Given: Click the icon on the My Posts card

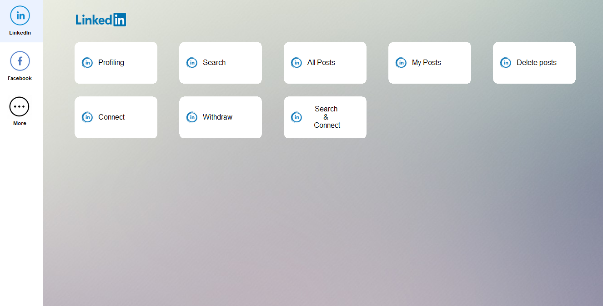Looking at the screenshot, I should (401, 63).
